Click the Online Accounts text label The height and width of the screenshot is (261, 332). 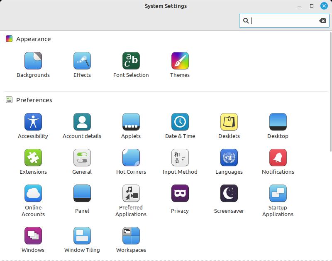point(33,211)
